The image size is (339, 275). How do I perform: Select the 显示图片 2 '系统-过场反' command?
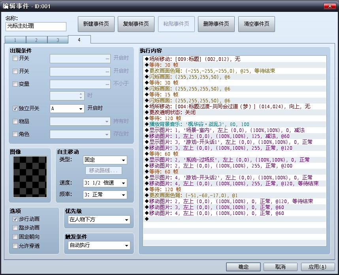pos(235,160)
